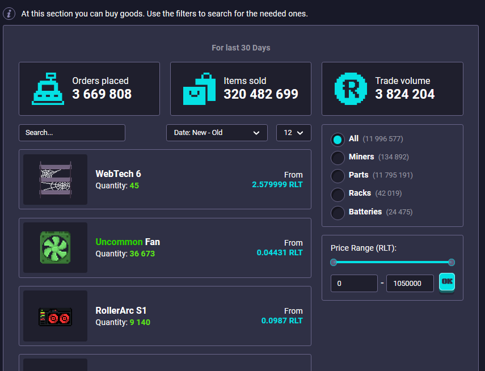
Task: Click the Search input field
Action: (x=72, y=133)
